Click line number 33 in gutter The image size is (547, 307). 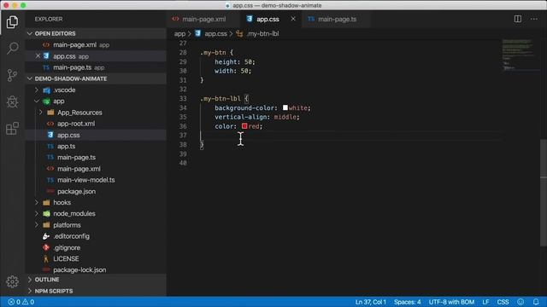click(x=183, y=99)
